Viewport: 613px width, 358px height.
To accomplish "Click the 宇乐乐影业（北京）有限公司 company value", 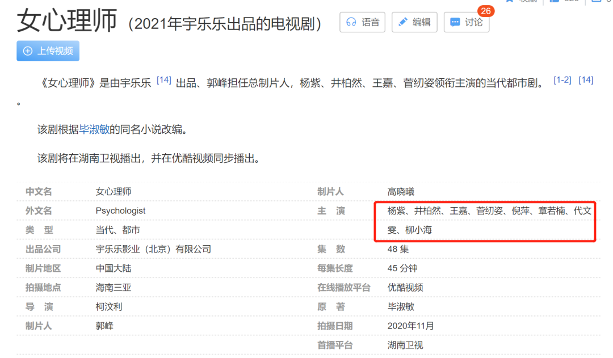I will (x=153, y=249).
